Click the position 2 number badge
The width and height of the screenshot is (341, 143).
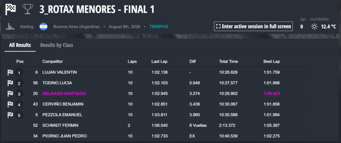tap(19, 83)
